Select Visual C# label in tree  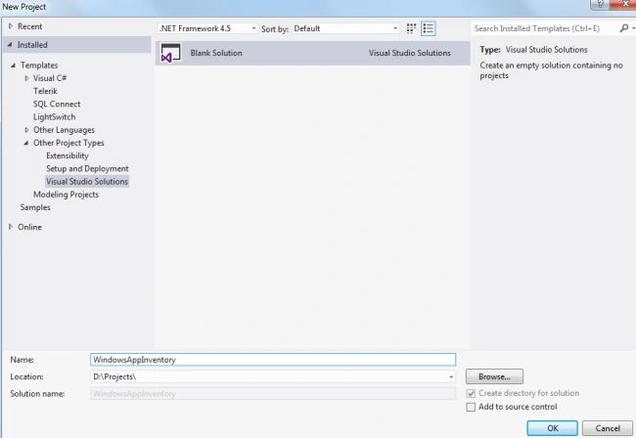[x=50, y=78]
